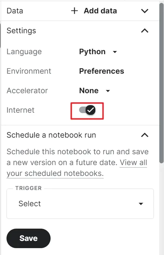Collapse the Schedule a notebook run chevron

(144, 135)
